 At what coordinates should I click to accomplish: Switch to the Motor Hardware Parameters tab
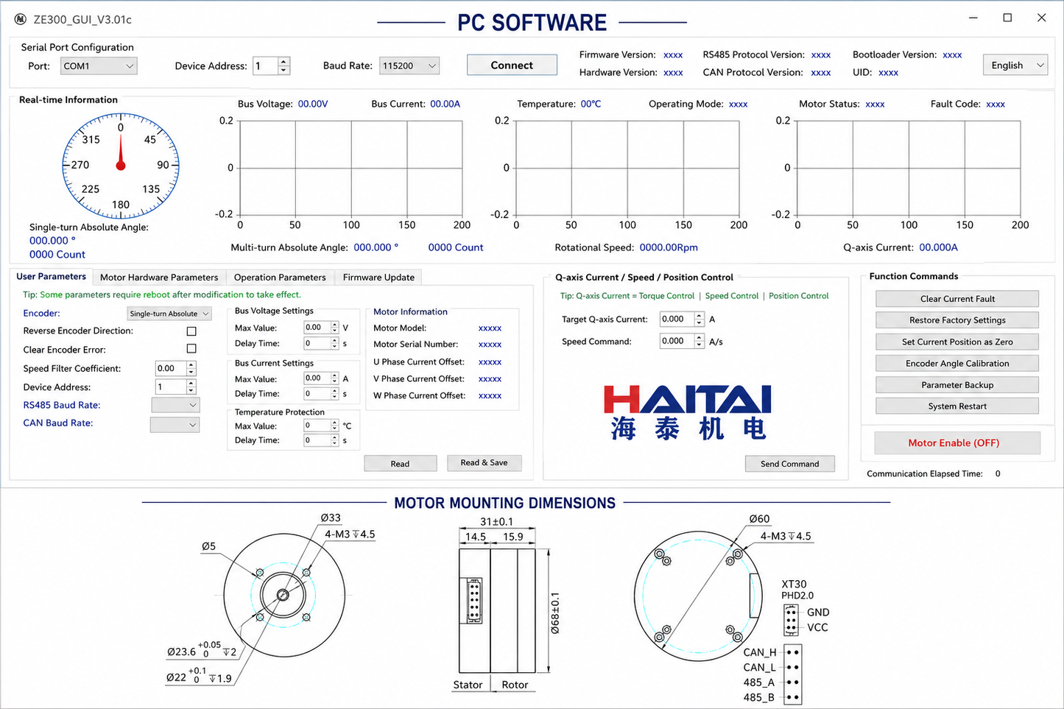coord(159,278)
